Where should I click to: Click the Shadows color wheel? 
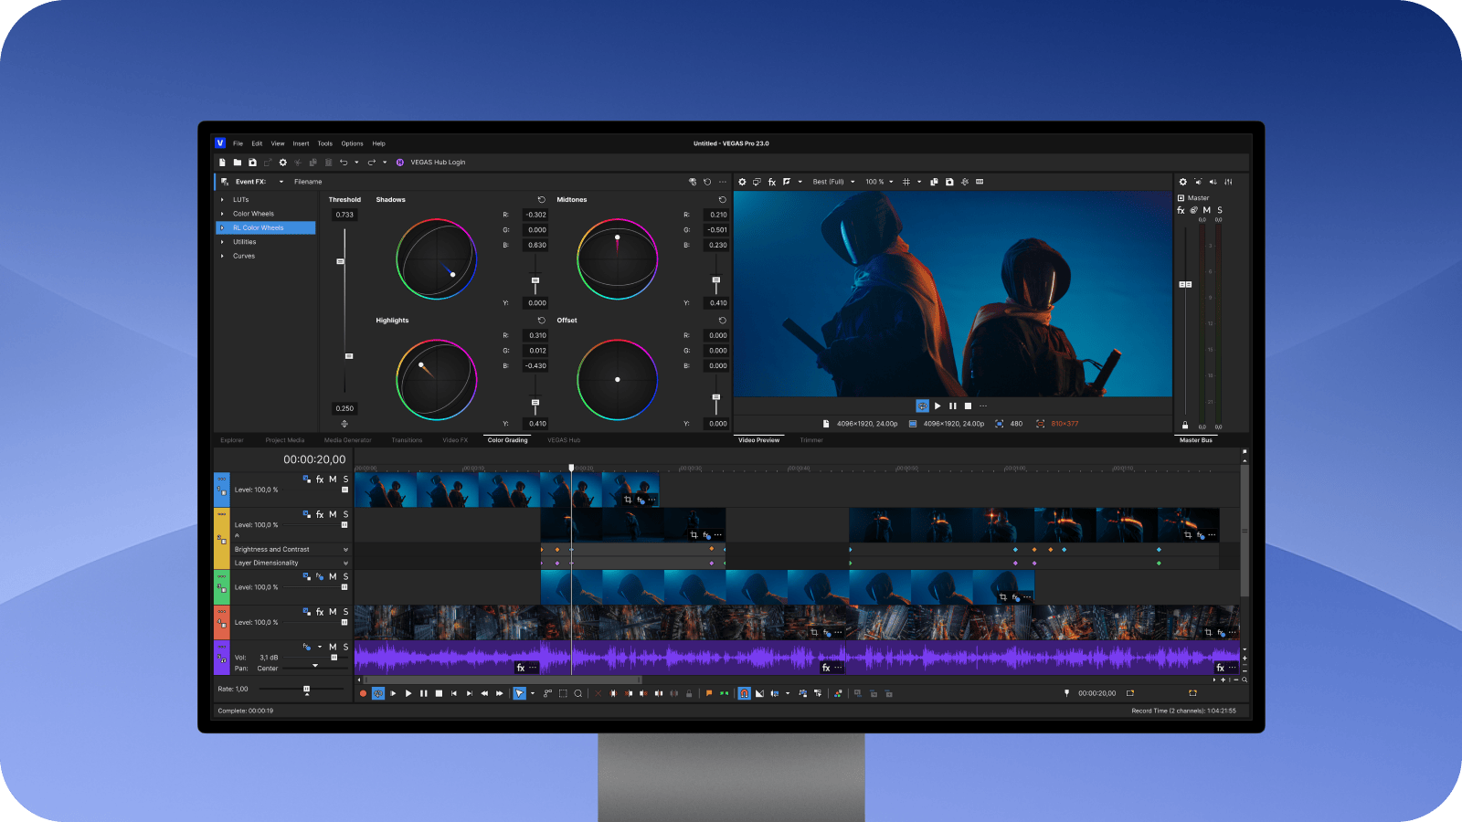click(x=436, y=258)
